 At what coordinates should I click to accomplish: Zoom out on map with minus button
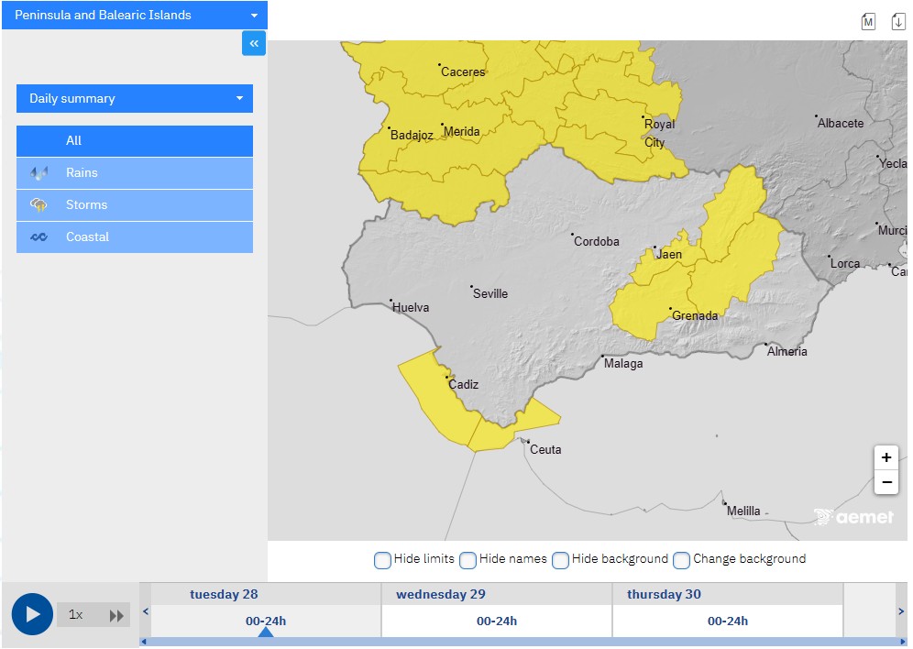point(885,482)
